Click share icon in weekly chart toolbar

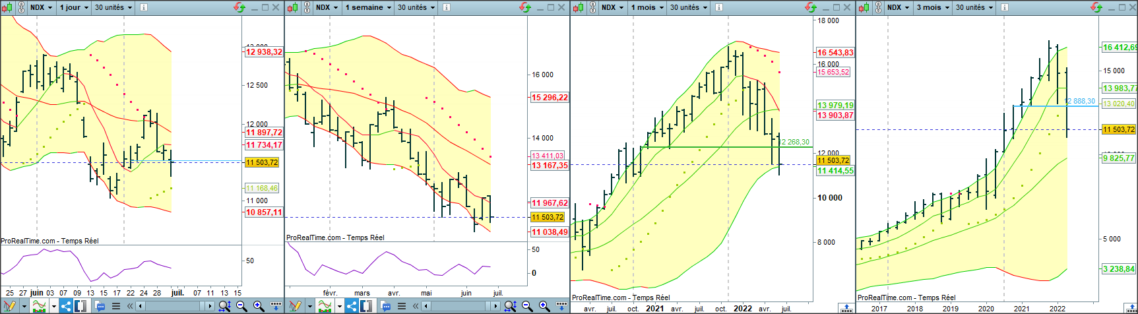(x=352, y=306)
